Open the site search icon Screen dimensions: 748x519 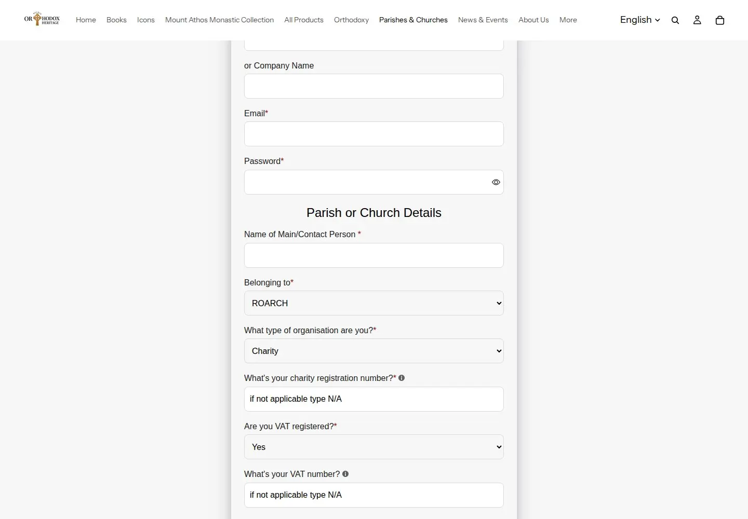tap(675, 20)
